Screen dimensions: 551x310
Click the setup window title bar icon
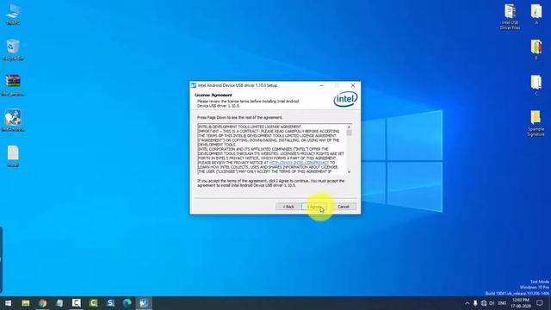click(194, 85)
